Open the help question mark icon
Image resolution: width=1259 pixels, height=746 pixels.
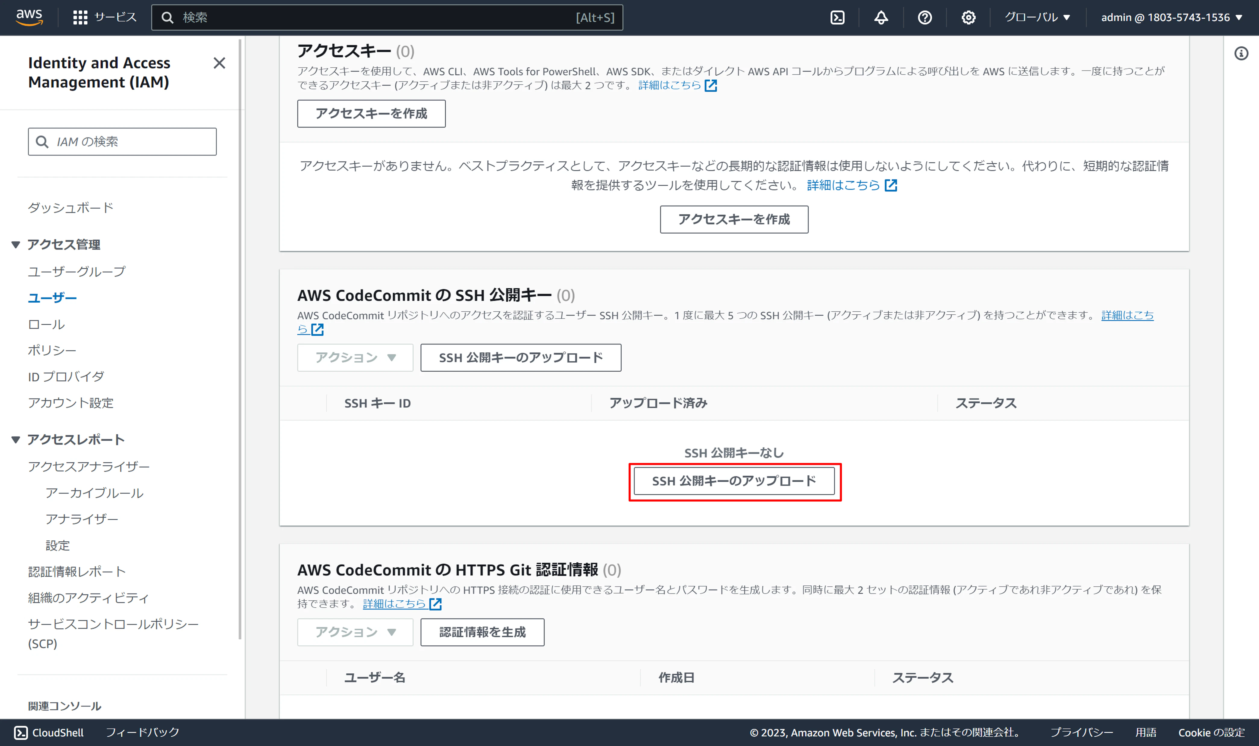click(x=924, y=17)
